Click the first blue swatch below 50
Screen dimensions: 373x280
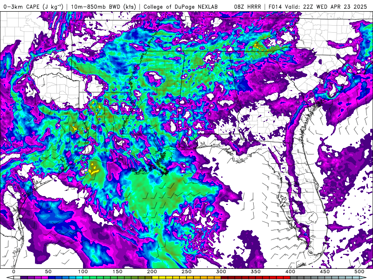[x=52, y=278]
